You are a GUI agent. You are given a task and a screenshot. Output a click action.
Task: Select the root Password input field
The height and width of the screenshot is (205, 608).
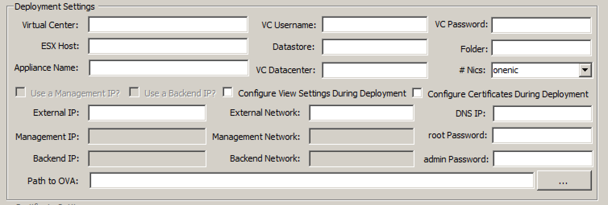tap(542, 136)
